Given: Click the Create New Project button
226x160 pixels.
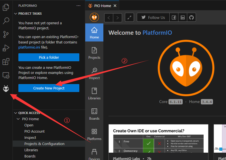Looking at the screenshot, I should [x=49, y=88].
